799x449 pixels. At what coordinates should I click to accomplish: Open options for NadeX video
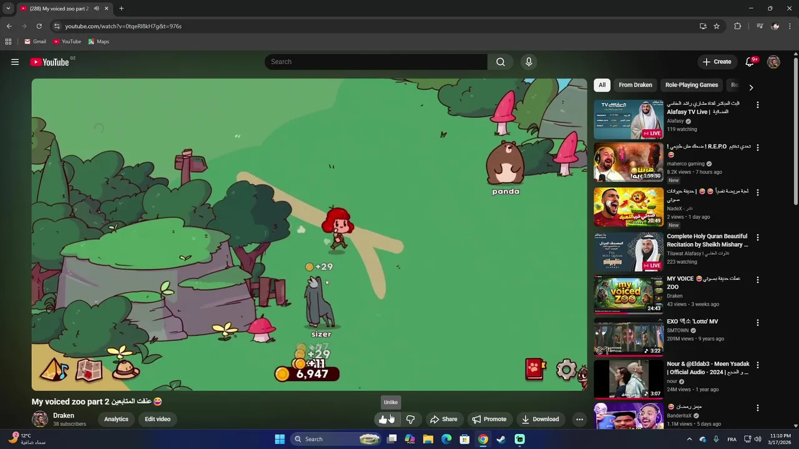tap(758, 193)
